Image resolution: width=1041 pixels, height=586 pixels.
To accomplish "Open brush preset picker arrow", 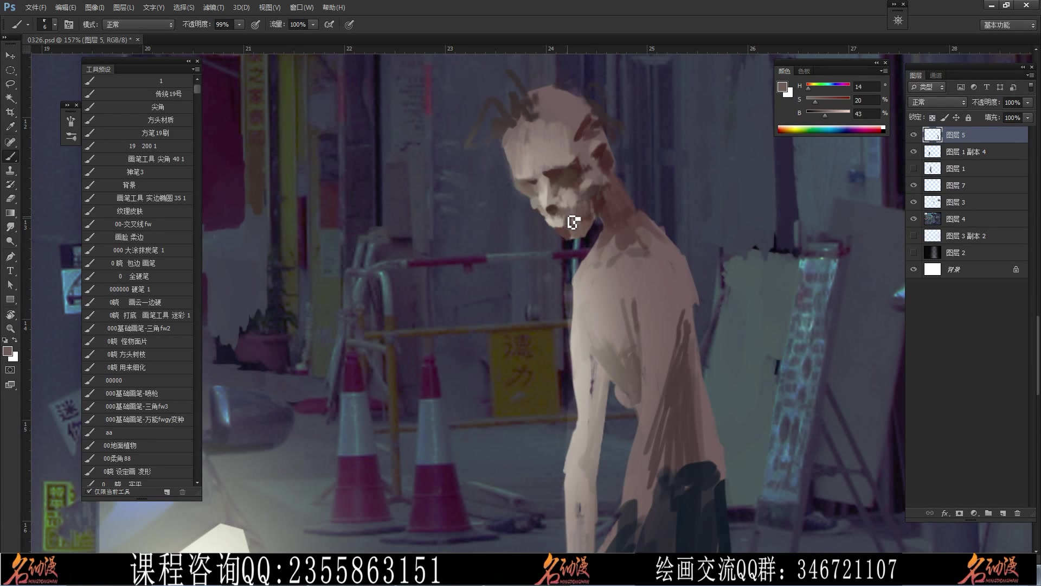I will pos(55,24).
